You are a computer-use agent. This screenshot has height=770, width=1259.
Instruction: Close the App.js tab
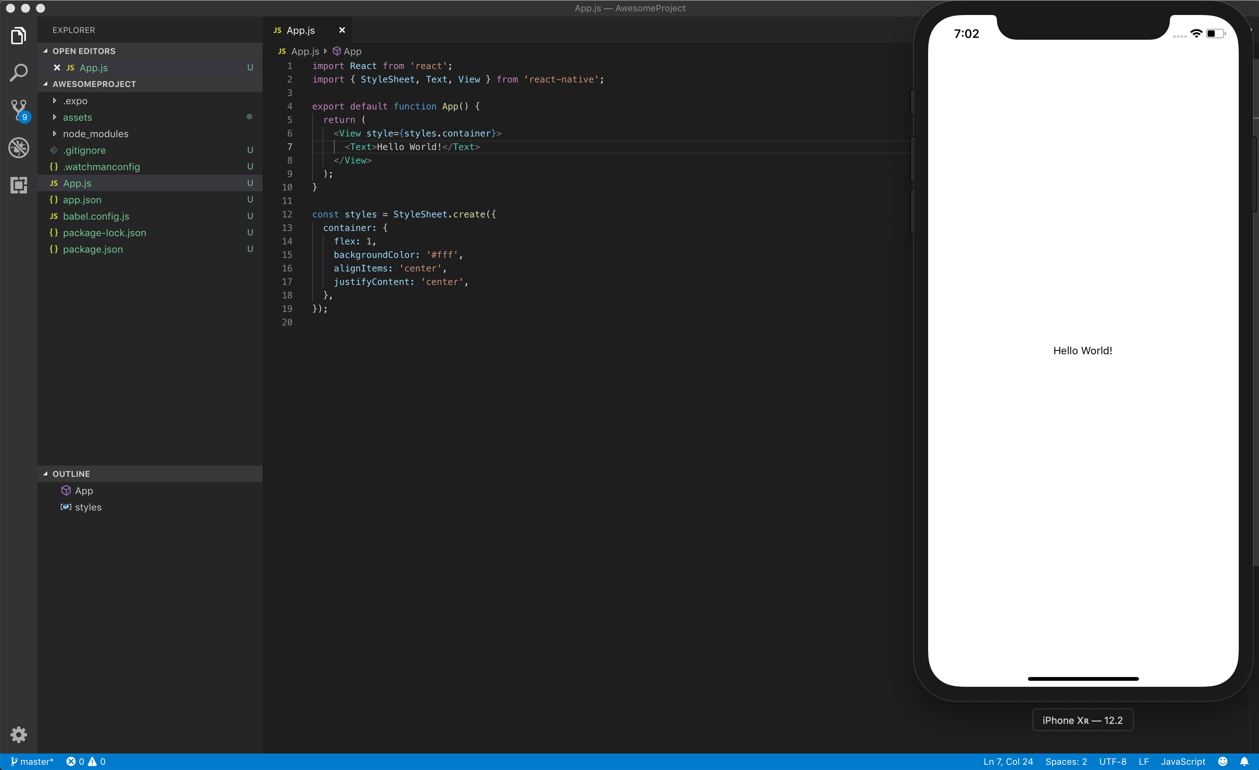tap(342, 30)
